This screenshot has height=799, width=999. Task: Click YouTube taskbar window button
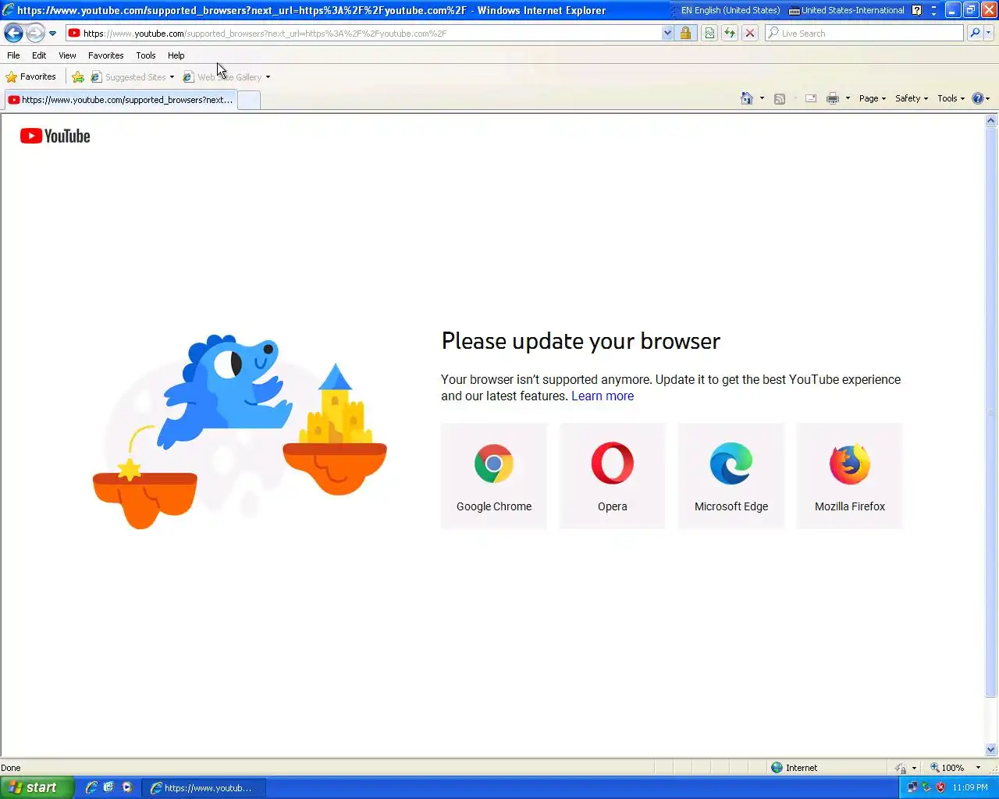204,788
